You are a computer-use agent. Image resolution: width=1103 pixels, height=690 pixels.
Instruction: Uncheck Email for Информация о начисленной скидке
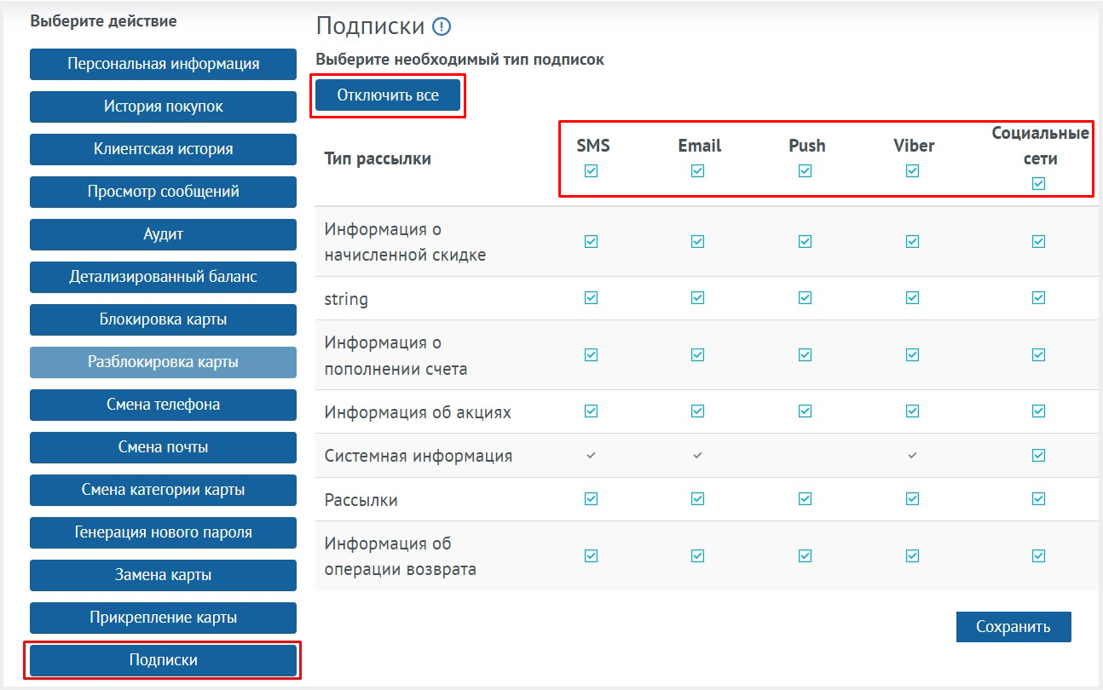698,241
